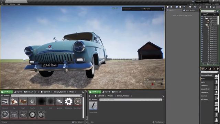Click Save All in left content browser
Viewport: 220px width, 124px height.
28,92
